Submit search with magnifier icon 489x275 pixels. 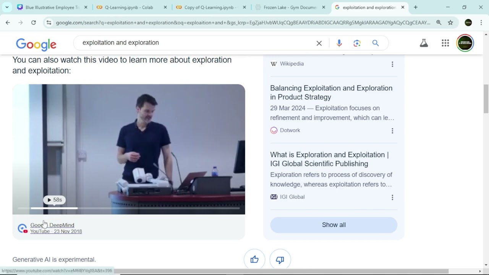376,43
